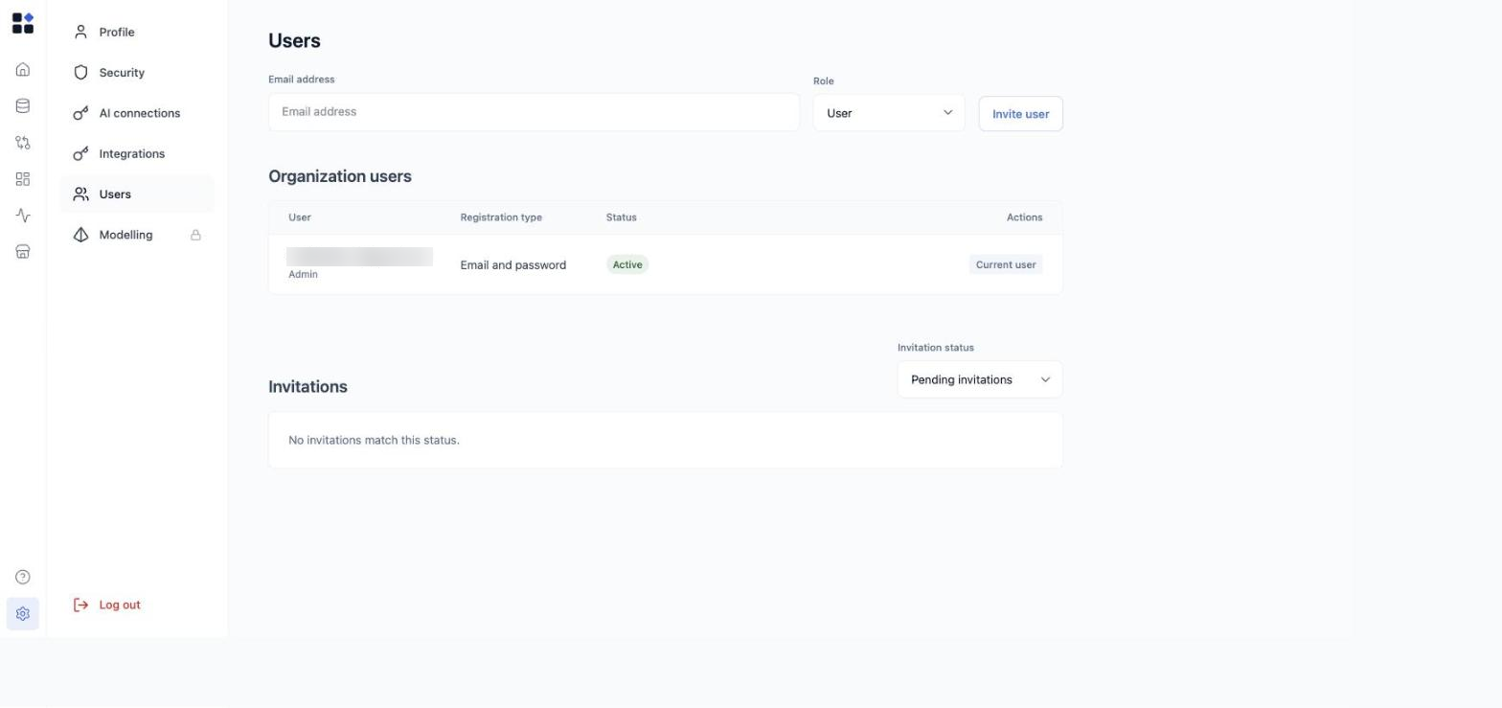The width and height of the screenshot is (1502, 708).
Task: Click the app logo in the rail
Action: point(23,23)
